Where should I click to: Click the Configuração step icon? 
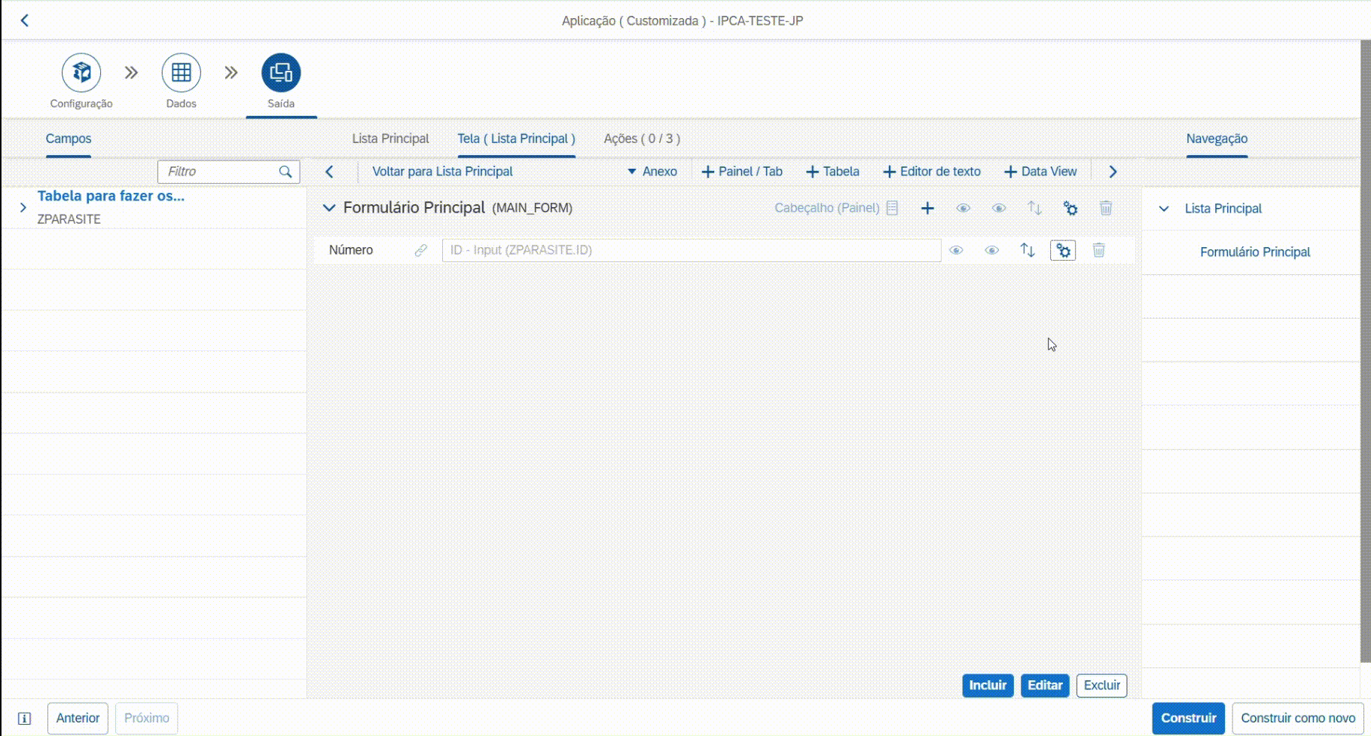pyautogui.click(x=81, y=72)
